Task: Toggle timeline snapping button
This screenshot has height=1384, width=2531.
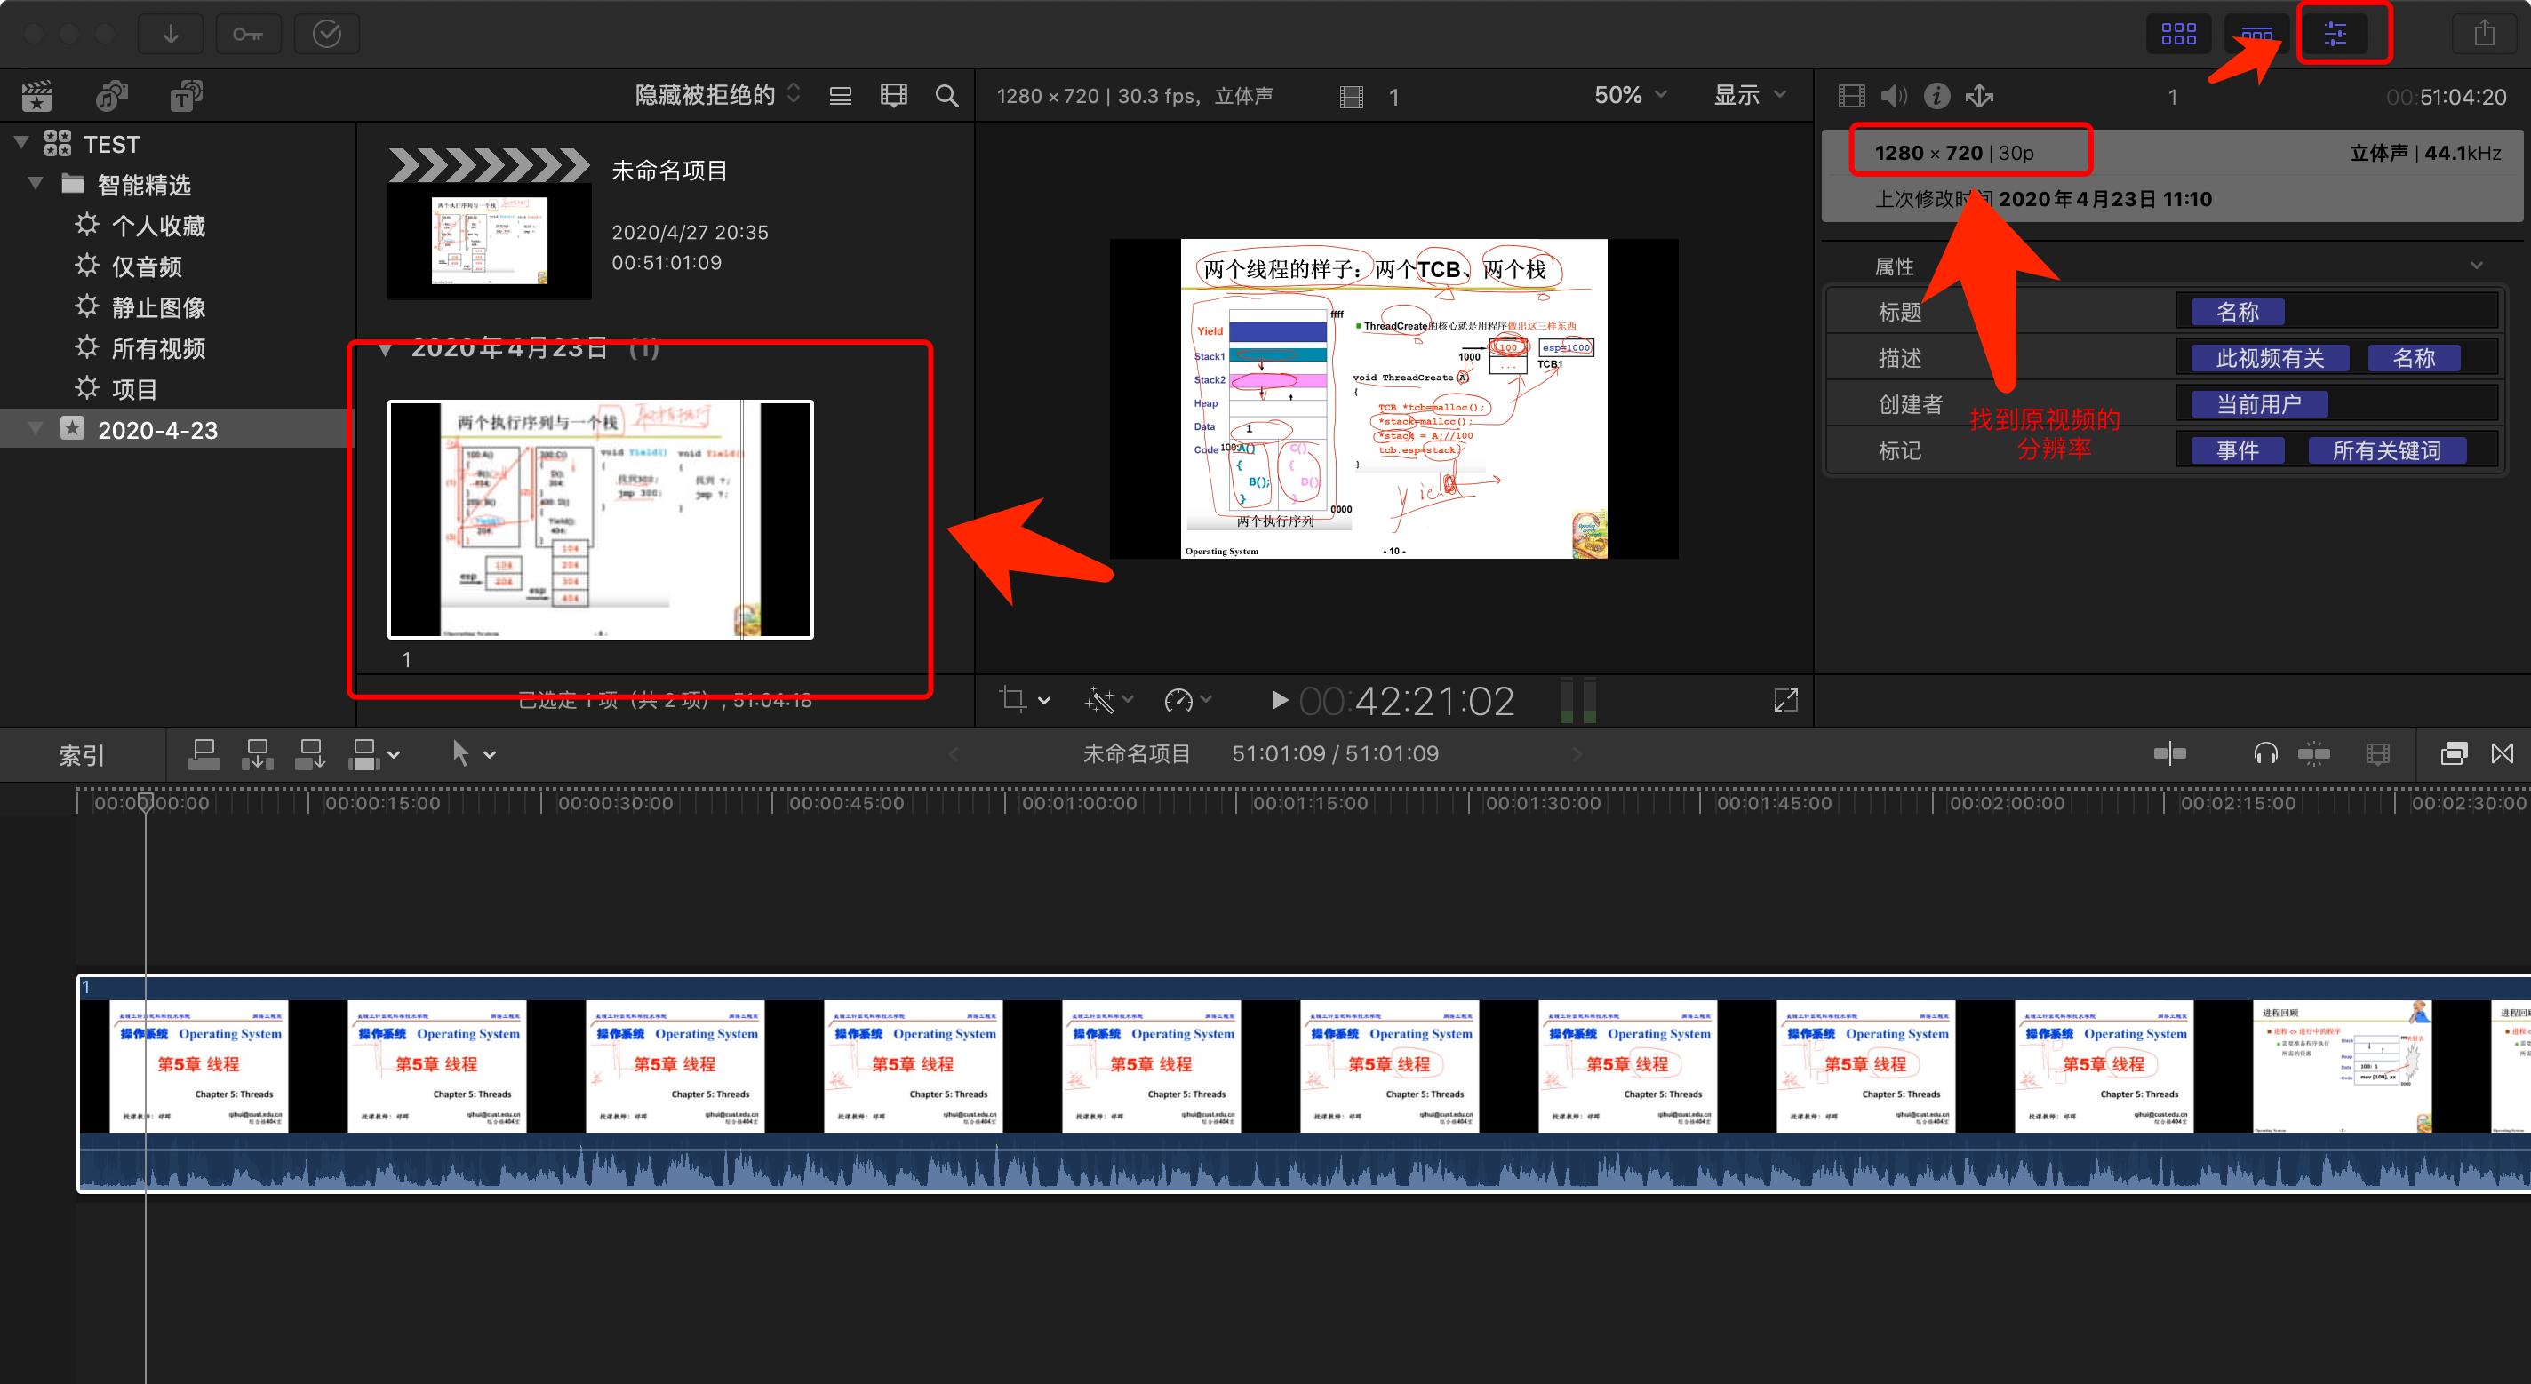Action: [x=2314, y=753]
